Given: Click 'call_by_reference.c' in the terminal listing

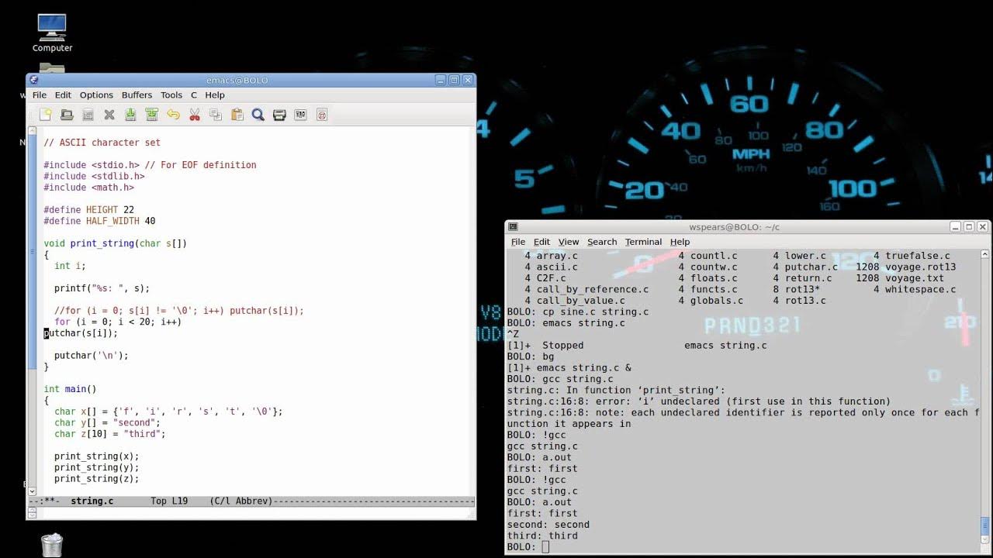Looking at the screenshot, I should 593,290.
